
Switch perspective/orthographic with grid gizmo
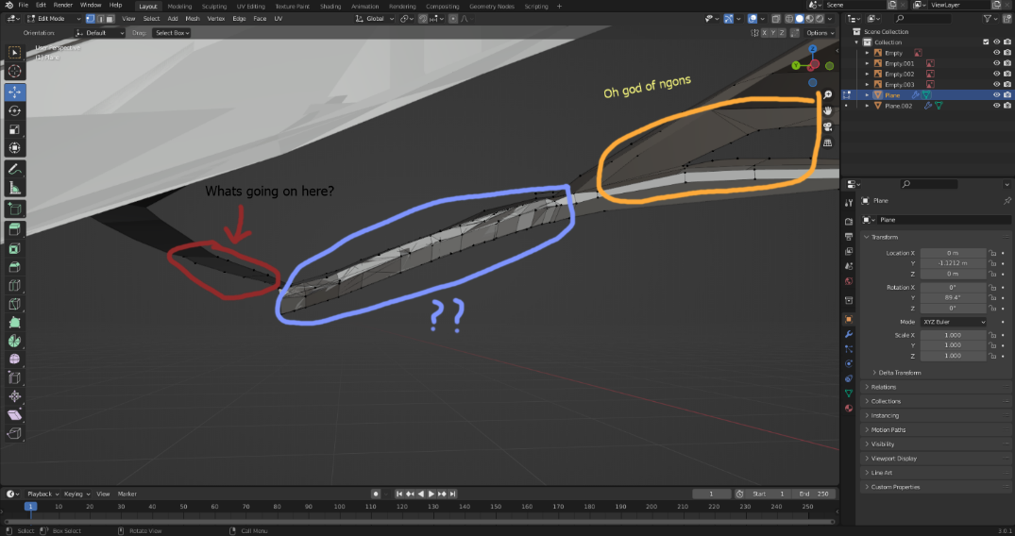click(x=827, y=143)
